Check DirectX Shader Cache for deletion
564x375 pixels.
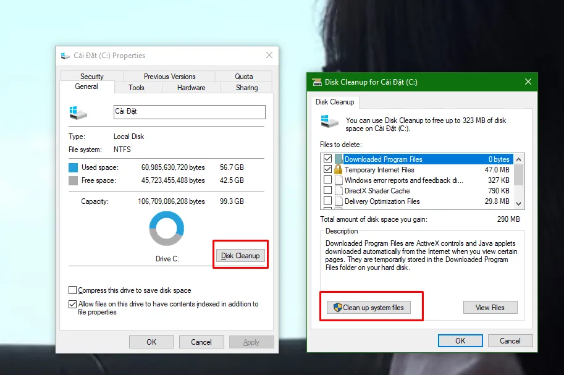327,190
